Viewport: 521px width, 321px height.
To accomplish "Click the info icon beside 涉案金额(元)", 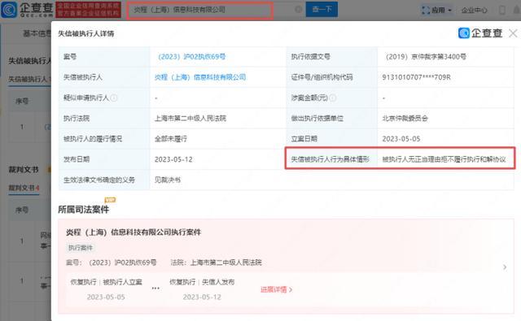I will [333, 98].
